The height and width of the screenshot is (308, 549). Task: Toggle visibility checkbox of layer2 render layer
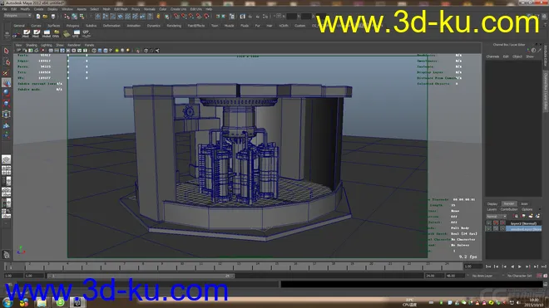tap(489, 223)
